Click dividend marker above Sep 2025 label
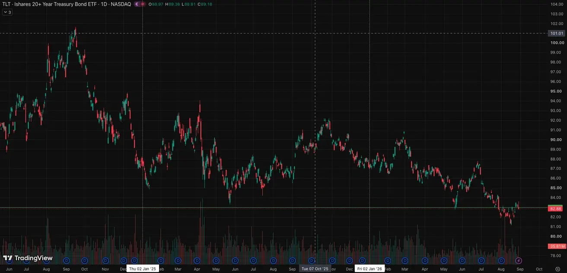The image size is (567, 273). (x=292, y=260)
